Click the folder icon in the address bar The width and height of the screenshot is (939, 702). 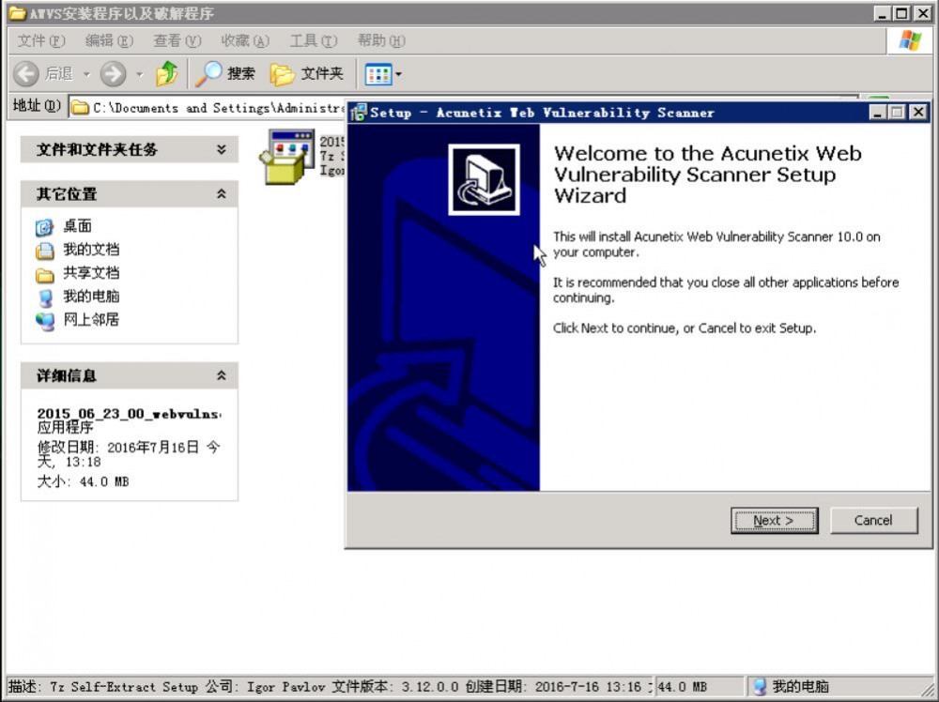pos(80,108)
